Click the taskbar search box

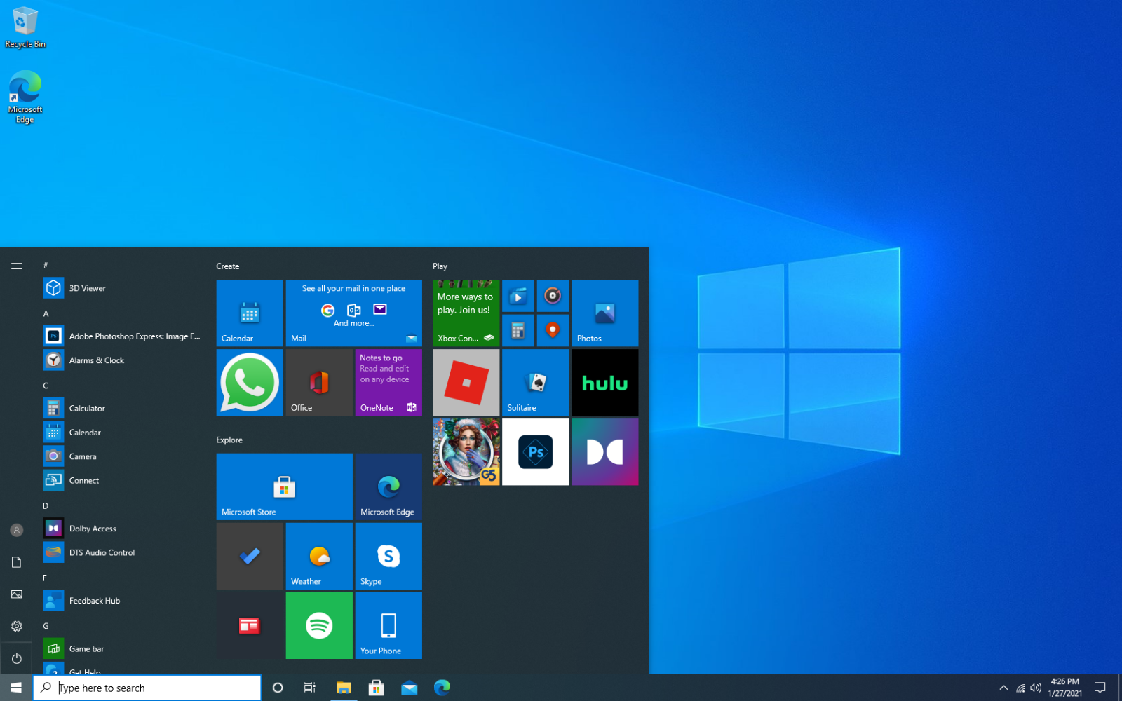147,688
